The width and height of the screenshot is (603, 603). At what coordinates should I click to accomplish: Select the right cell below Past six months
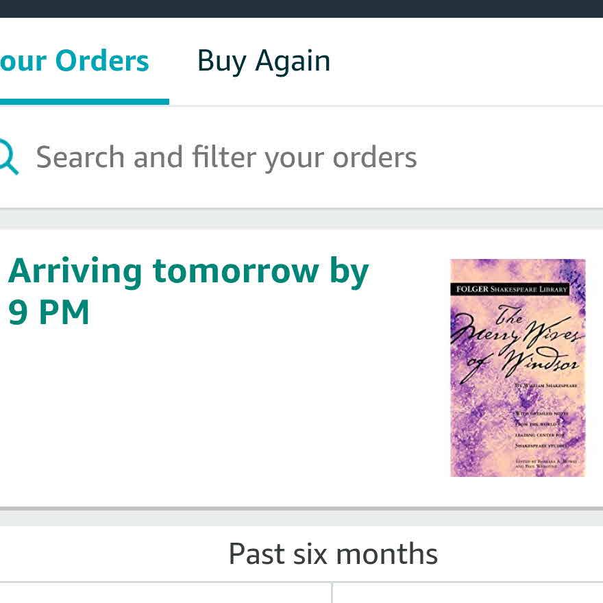[x=467, y=593]
